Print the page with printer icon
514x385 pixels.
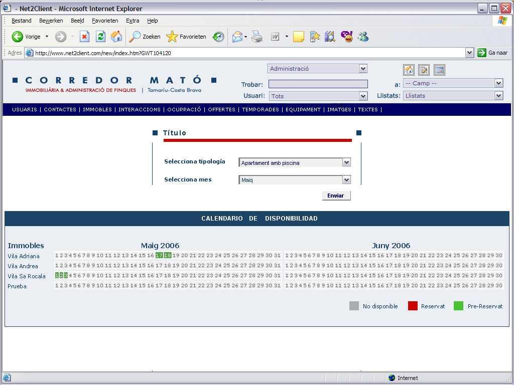tap(258, 37)
